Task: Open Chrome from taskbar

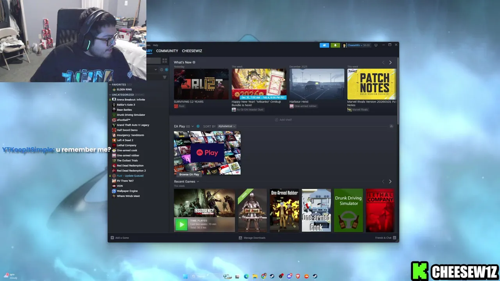Action: [x=264, y=276]
